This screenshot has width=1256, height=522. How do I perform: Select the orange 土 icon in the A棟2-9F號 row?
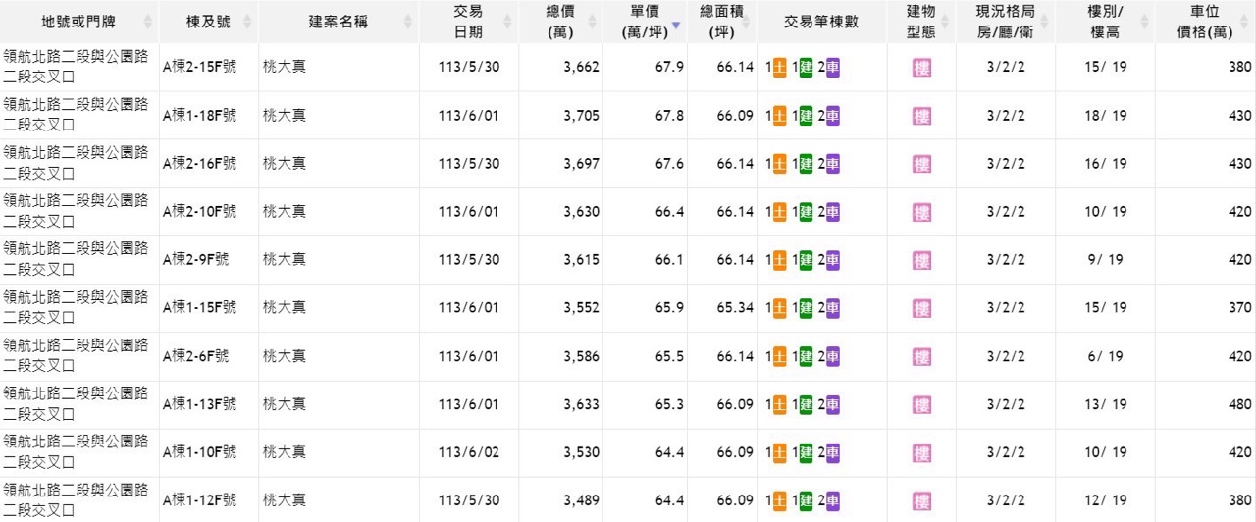pyautogui.click(x=780, y=260)
